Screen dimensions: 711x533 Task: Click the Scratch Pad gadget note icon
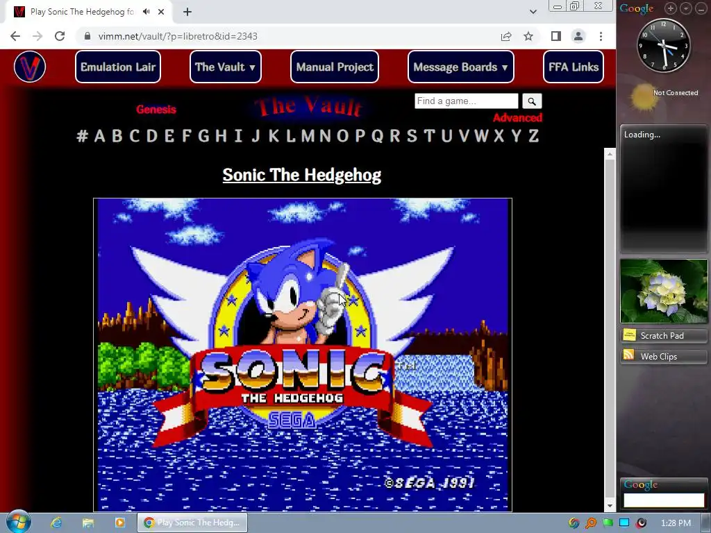pos(629,335)
